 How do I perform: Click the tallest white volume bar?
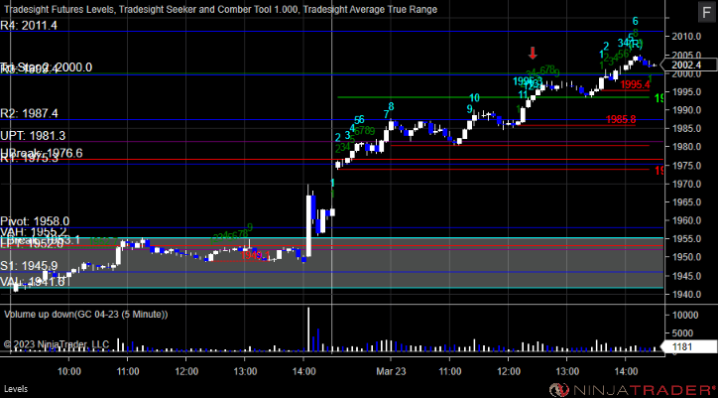coord(308,330)
